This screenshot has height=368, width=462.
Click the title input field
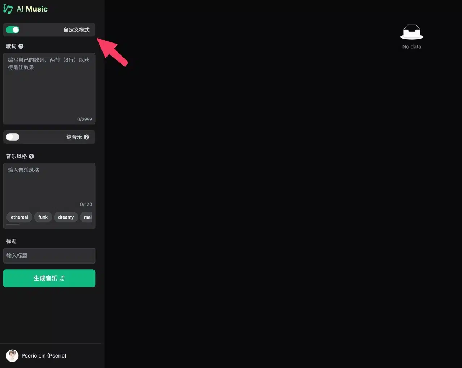49,256
